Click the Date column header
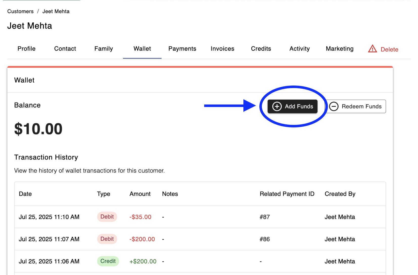The image size is (418, 275). pyautogui.click(x=25, y=194)
